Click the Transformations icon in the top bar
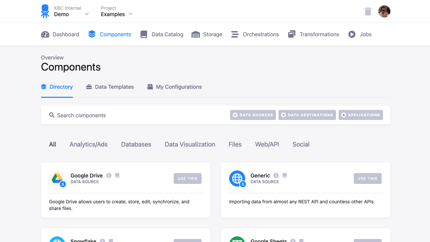430x242 pixels. (x=291, y=34)
